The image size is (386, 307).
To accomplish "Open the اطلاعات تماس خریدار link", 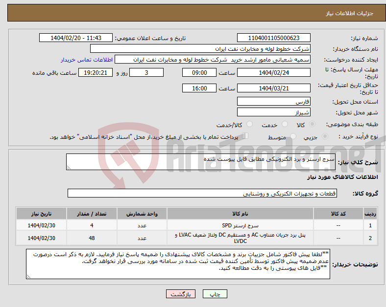I will (87, 60).
